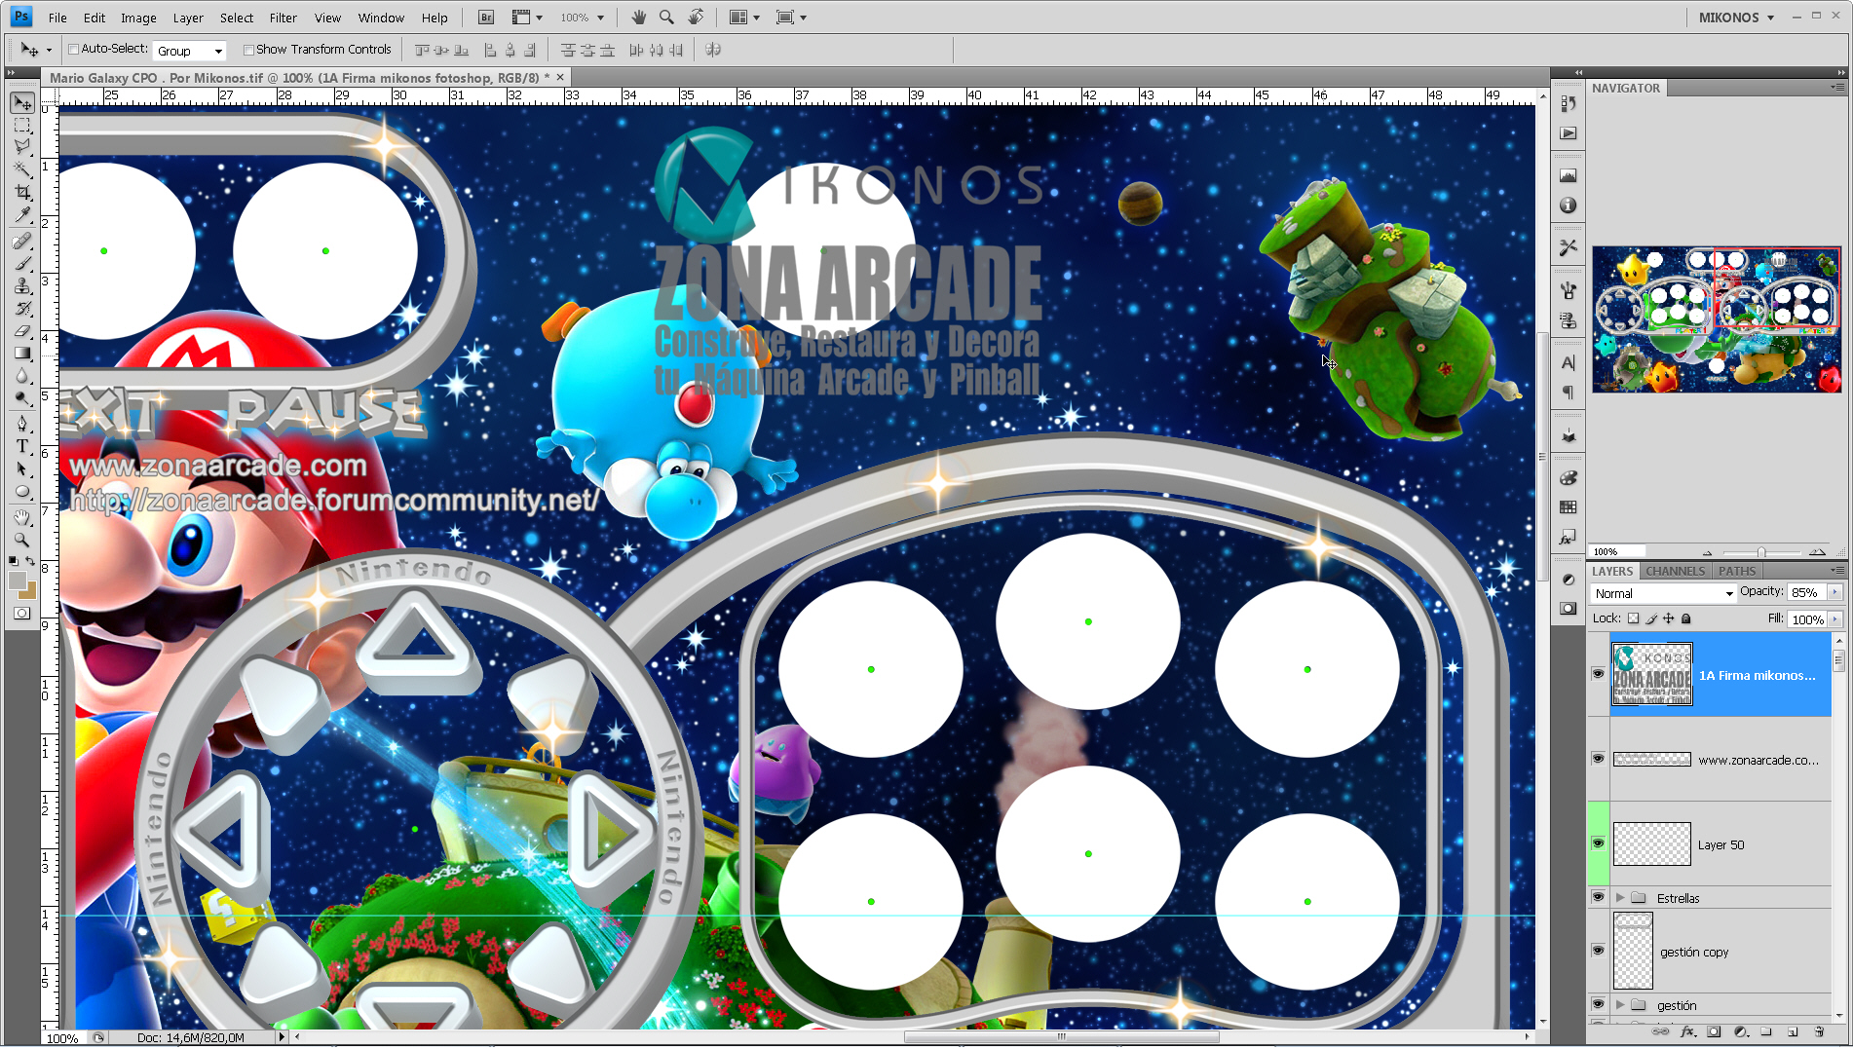1853x1049 pixels.
Task: Create a new group folder in Layers
Action: [1766, 1031]
